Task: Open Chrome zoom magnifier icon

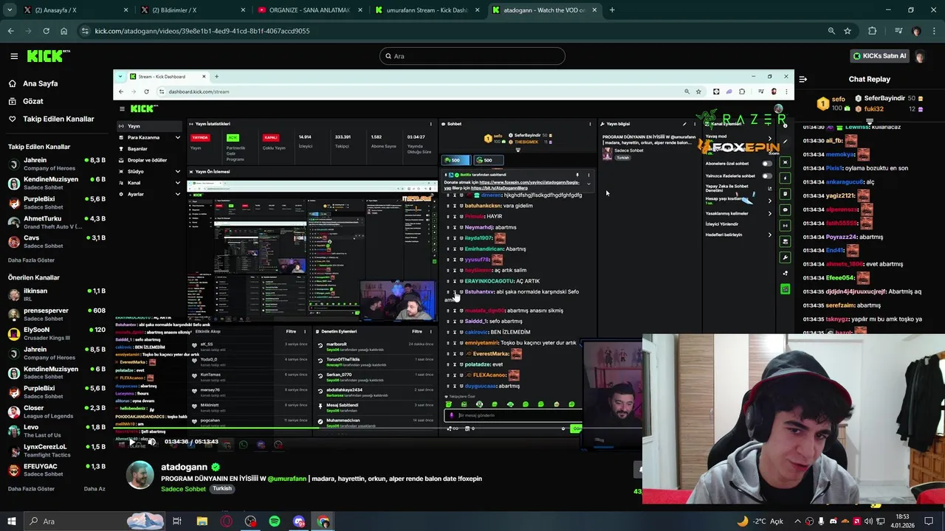Action: (x=831, y=31)
